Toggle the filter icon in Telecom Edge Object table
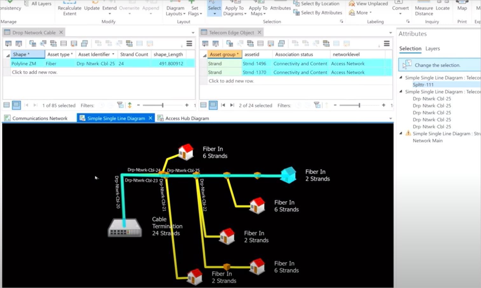 click(x=317, y=105)
